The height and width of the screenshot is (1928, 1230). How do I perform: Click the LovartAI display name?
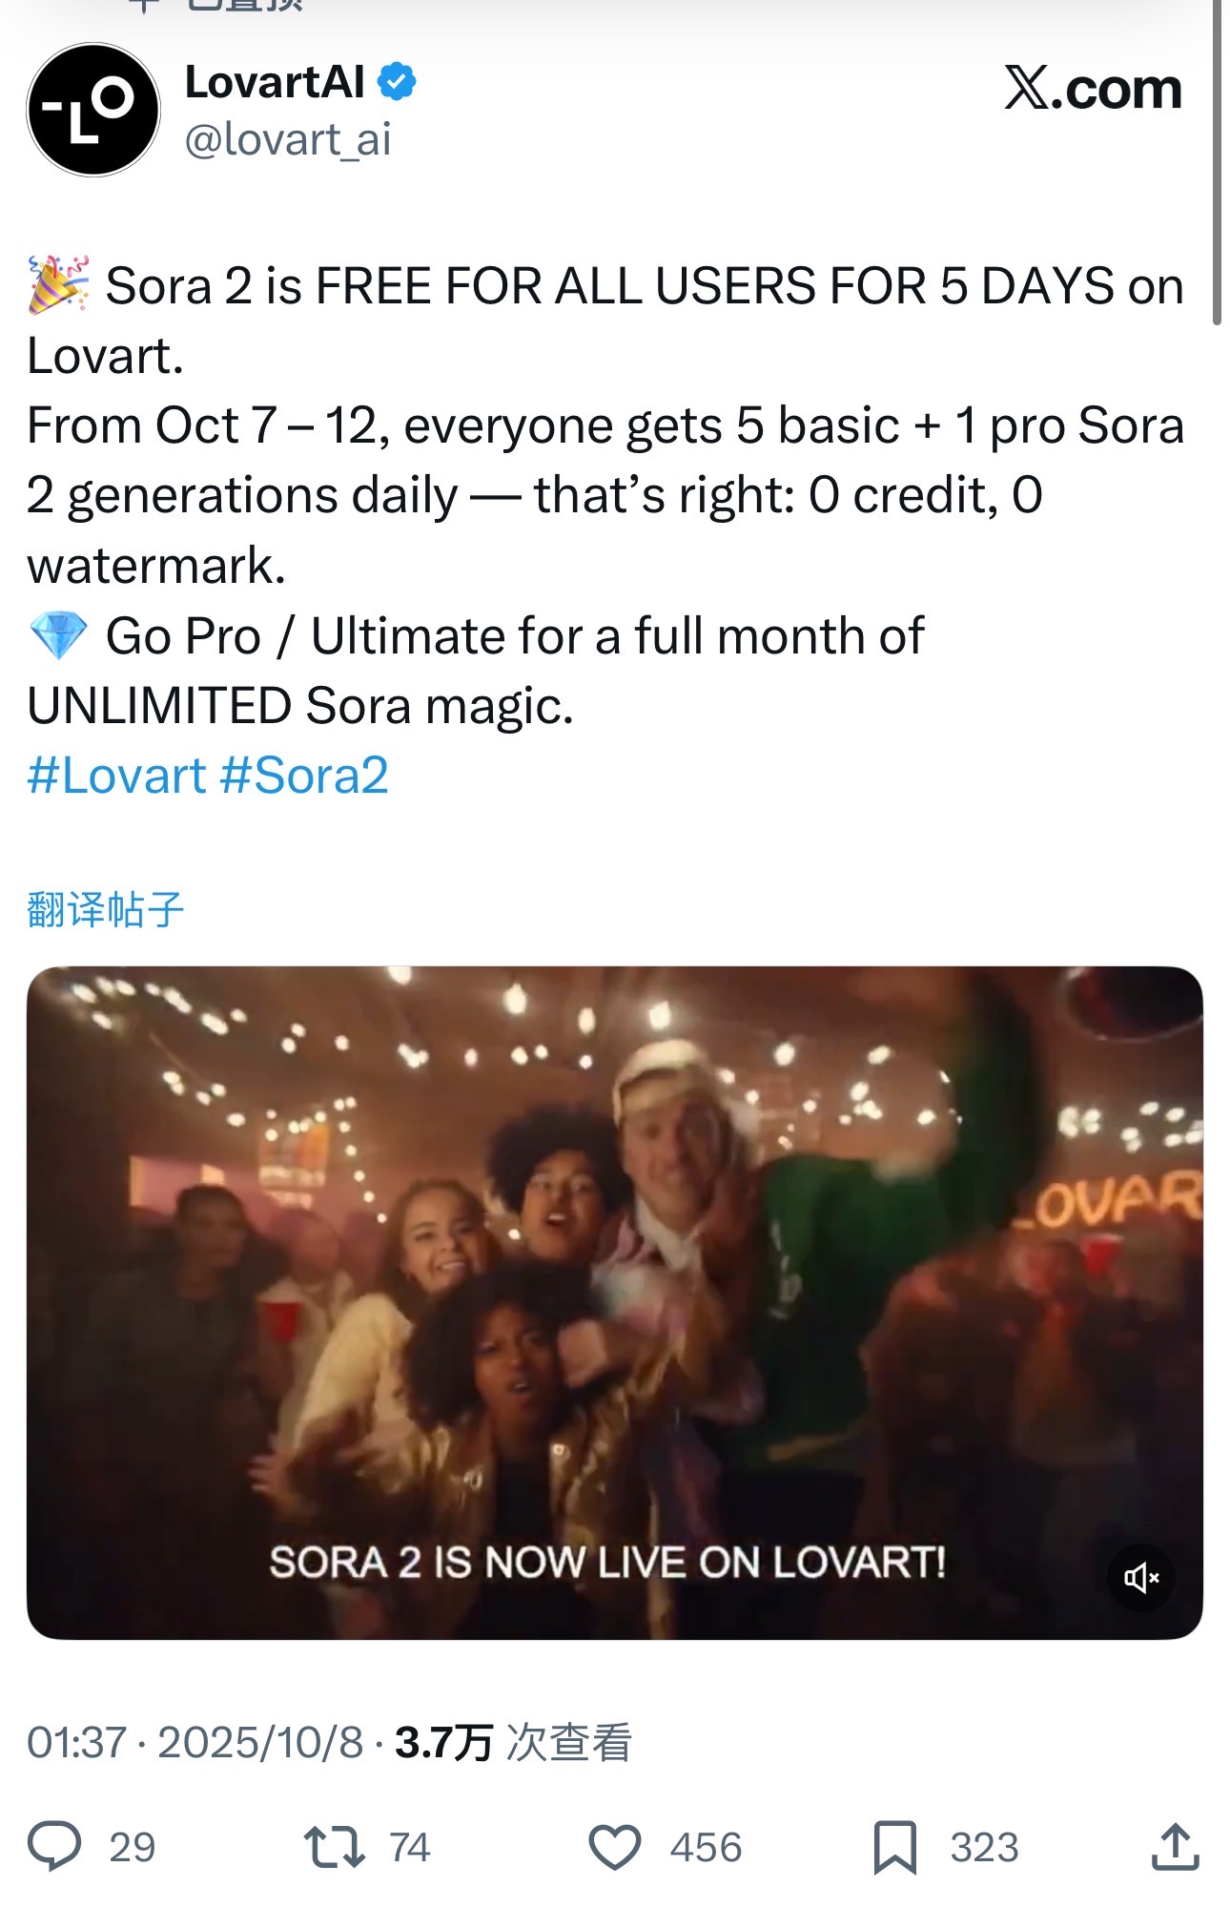tap(275, 82)
